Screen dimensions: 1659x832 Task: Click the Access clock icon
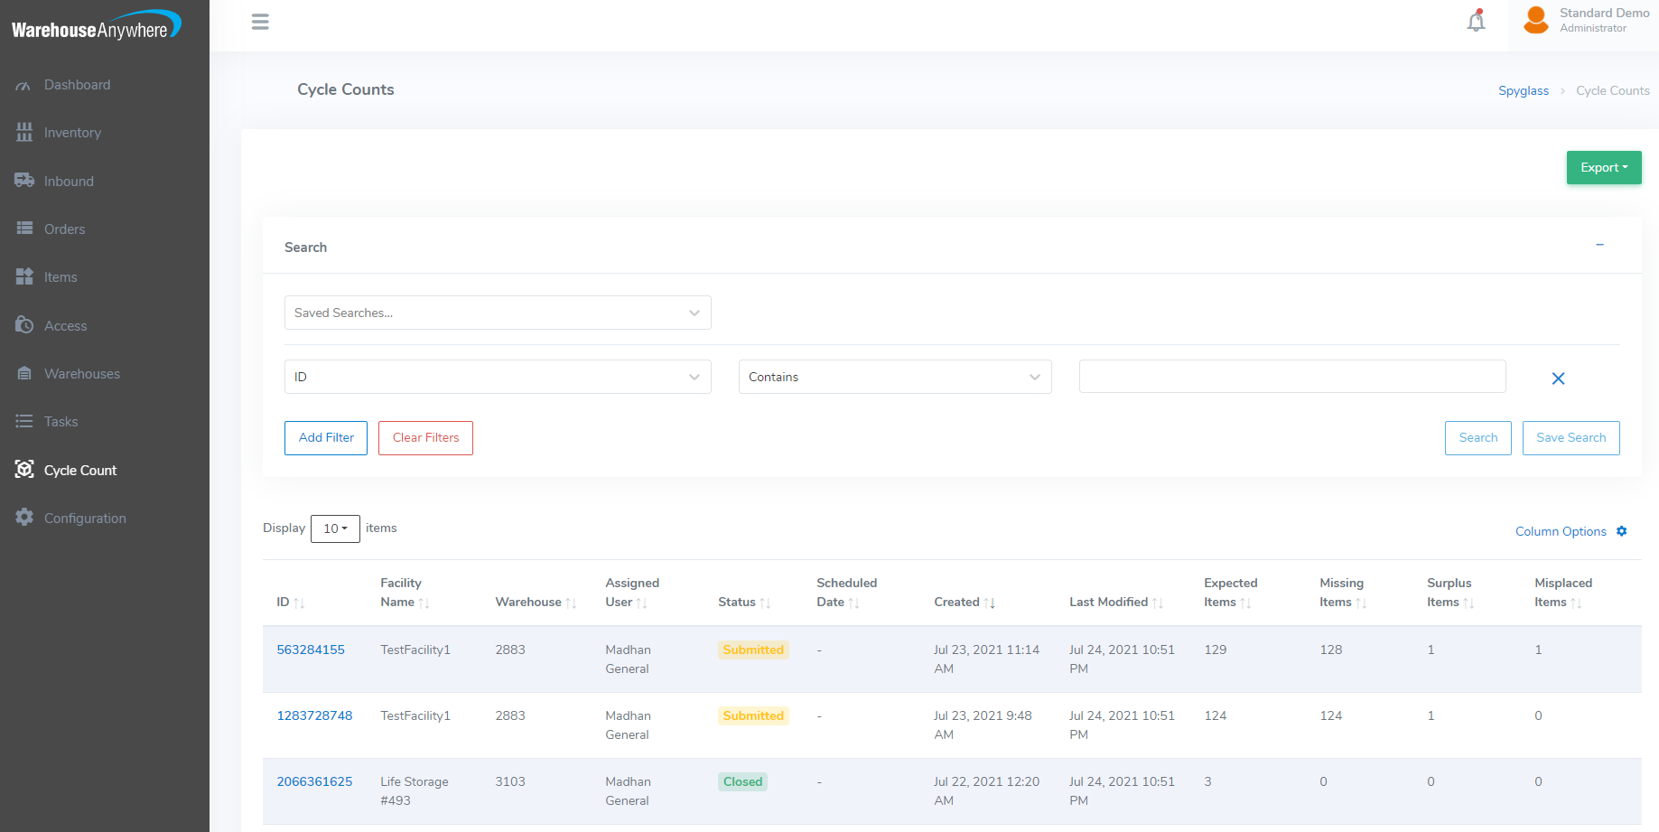(24, 325)
